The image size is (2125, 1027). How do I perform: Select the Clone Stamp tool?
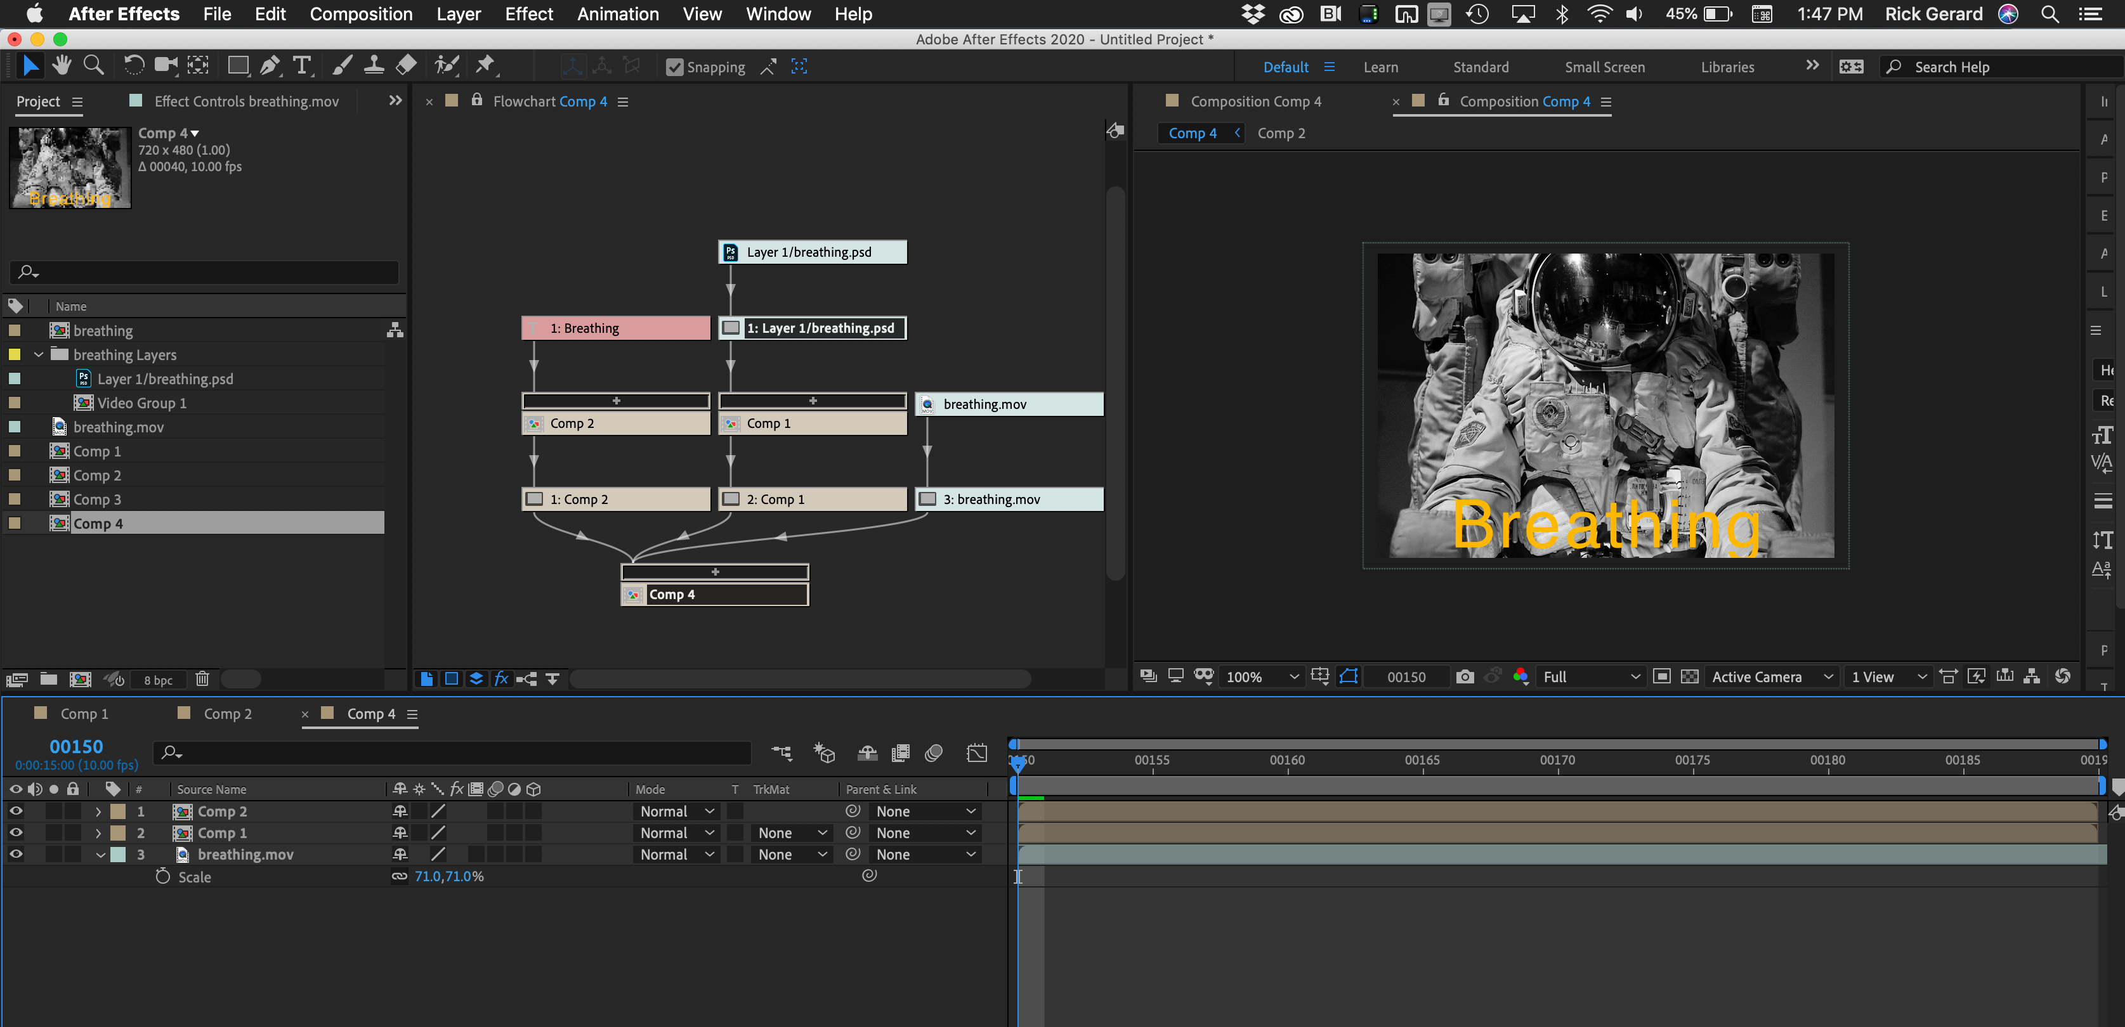point(374,65)
